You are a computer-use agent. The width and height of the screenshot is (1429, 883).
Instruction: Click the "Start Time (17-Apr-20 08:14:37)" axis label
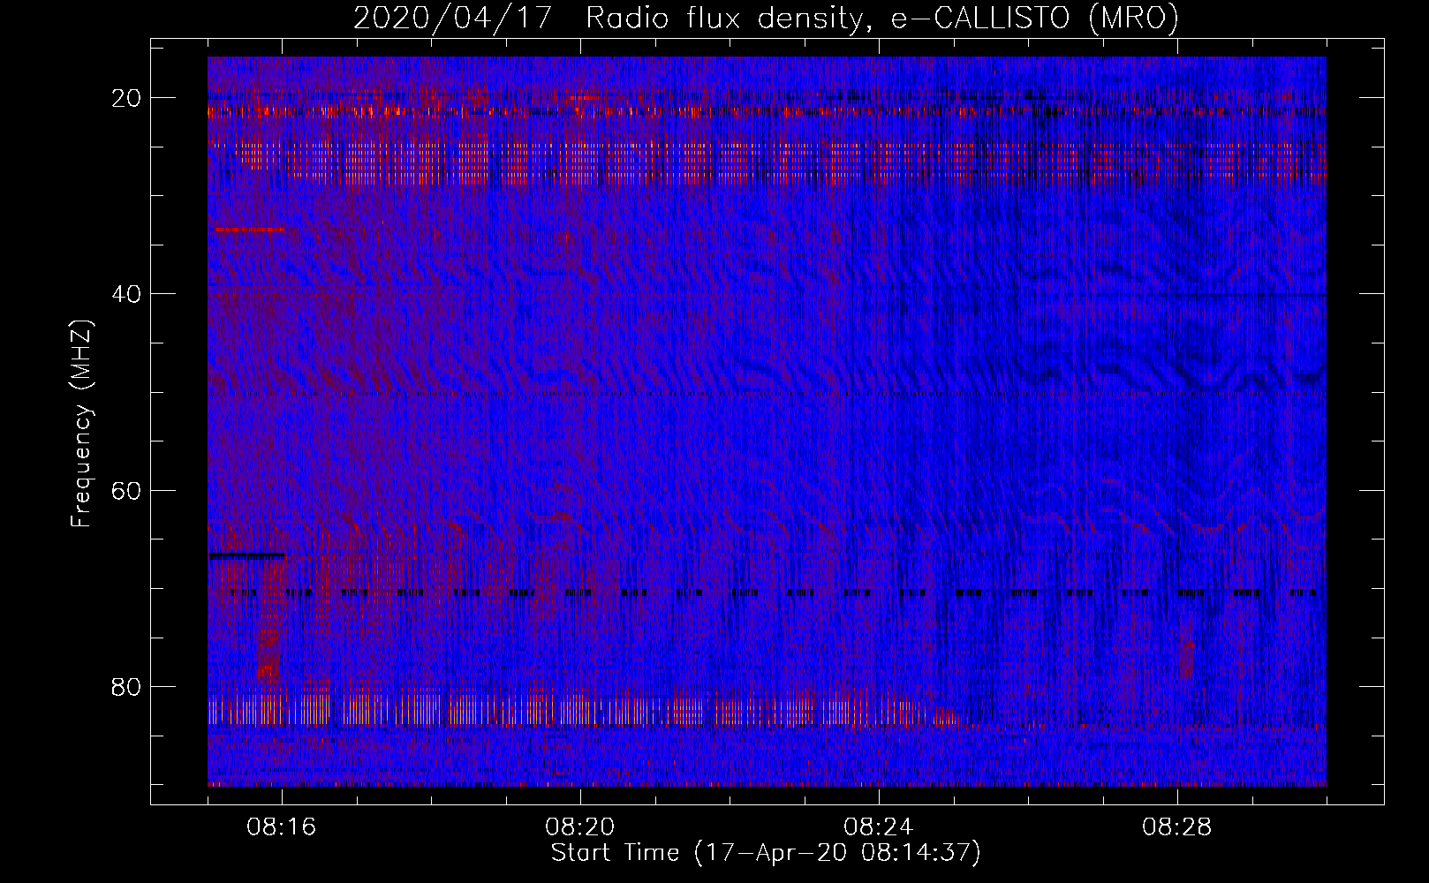click(766, 853)
